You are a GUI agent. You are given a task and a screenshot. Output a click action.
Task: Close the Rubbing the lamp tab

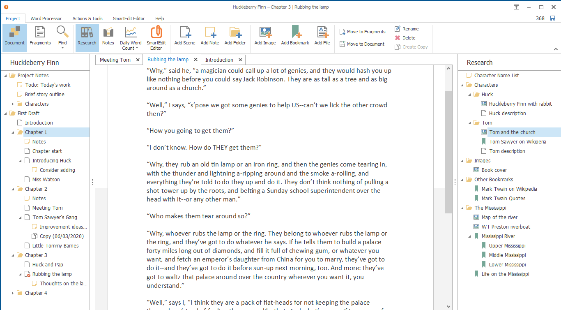coord(196,60)
